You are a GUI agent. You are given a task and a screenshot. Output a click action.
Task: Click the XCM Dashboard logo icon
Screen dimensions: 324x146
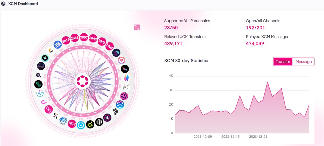tap(4, 4)
